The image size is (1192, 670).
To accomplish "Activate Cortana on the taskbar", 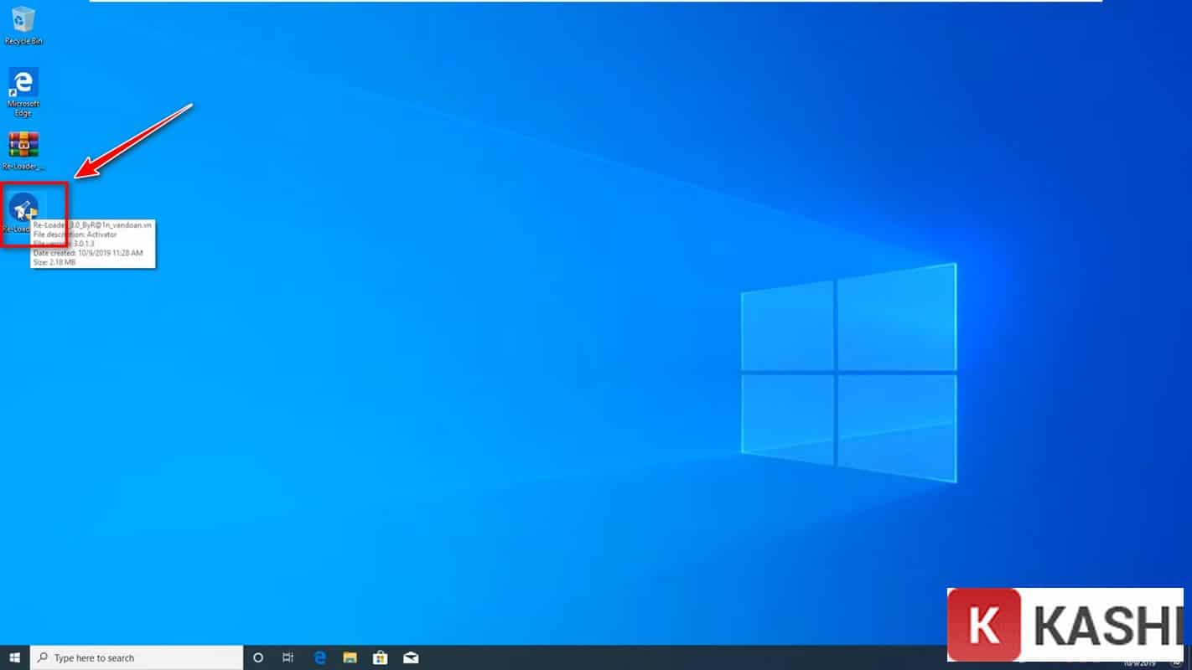I will (258, 657).
